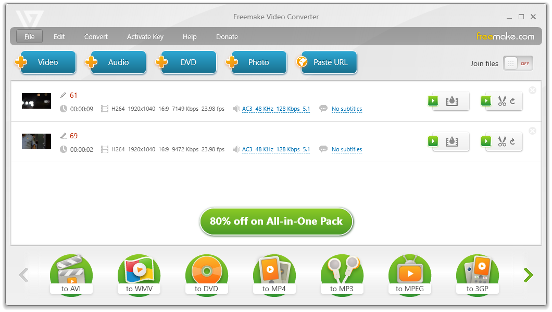Rename video 61 with pencil icon
552x312 pixels.
click(x=64, y=95)
